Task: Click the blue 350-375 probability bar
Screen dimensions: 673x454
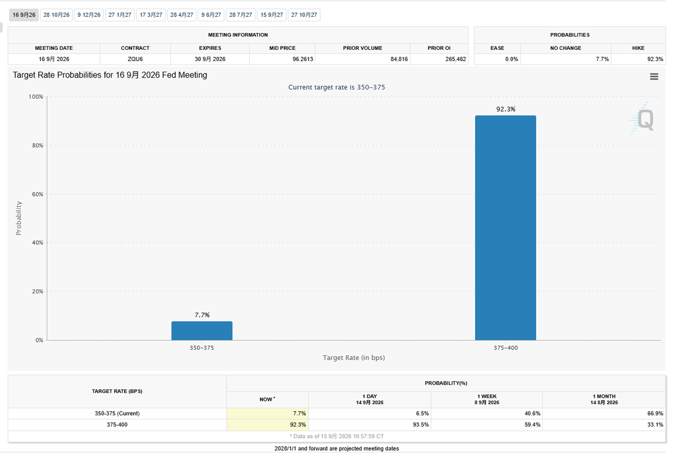Action: click(x=202, y=331)
